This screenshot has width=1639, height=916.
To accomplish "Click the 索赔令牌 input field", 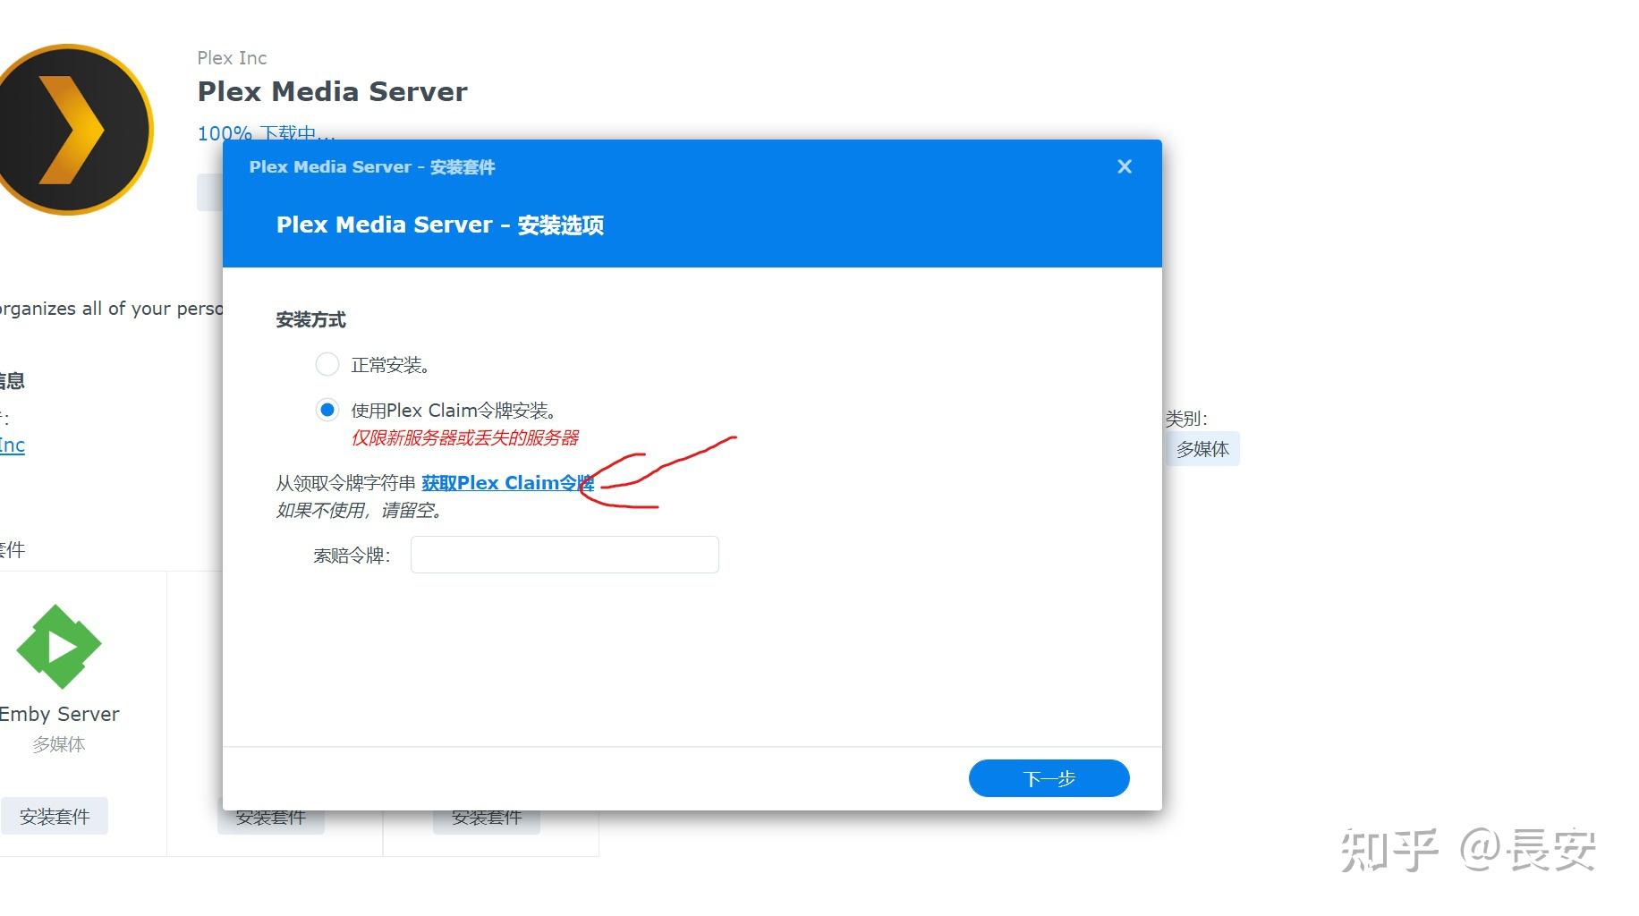I will [x=564, y=554].
